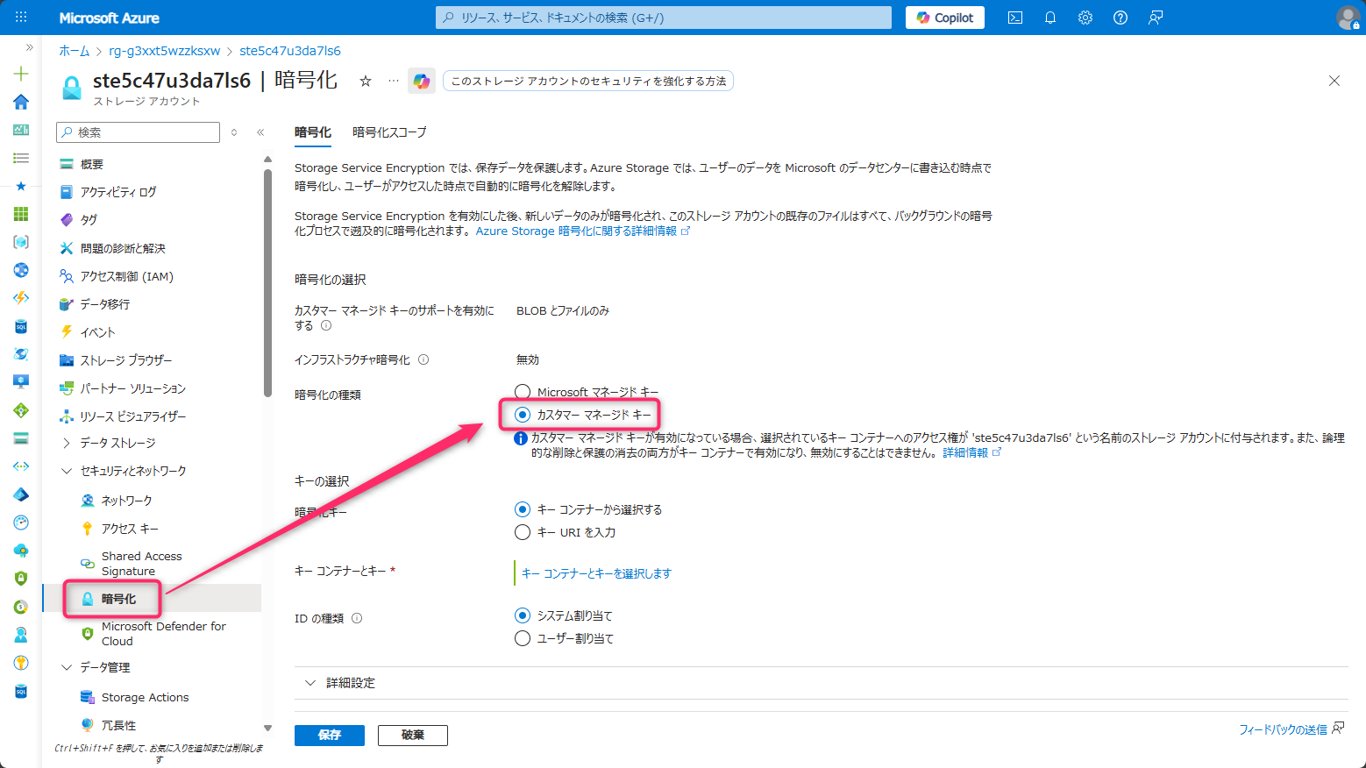Click the 保存 button
Viewport: 1366px width, 768px height.
click(329, 736)
